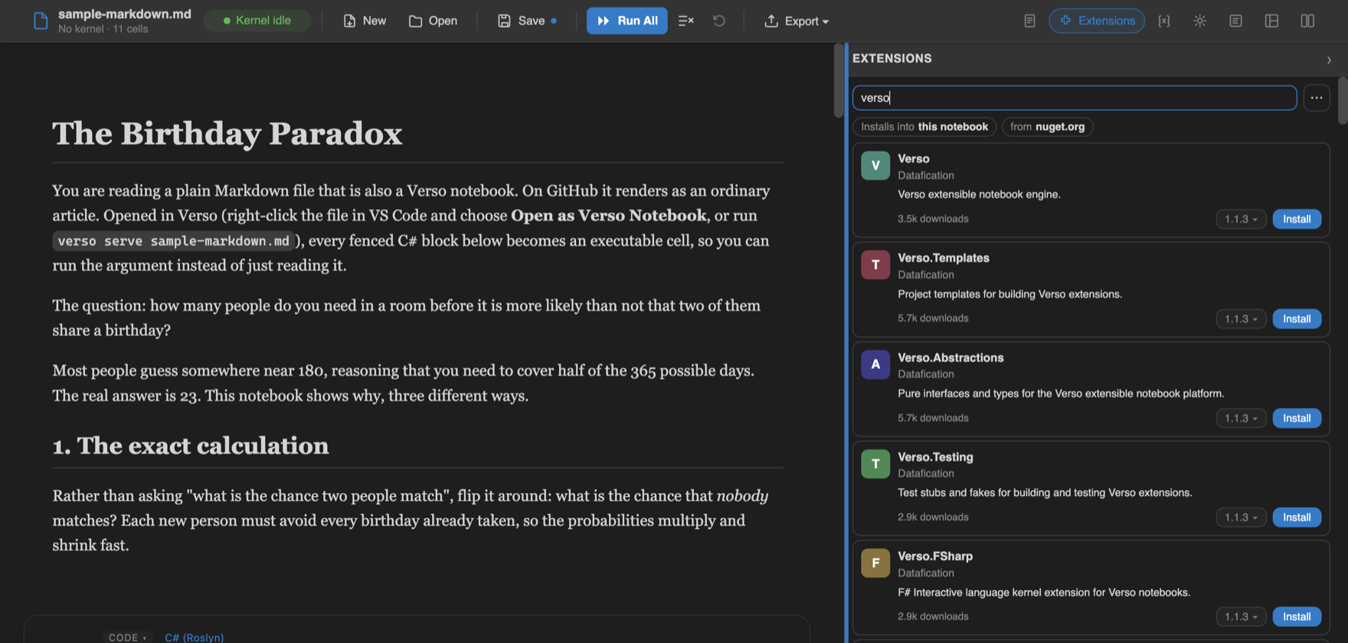
Task: Click the verso serve sample-markdown.md code snippet
Action: 174,240
